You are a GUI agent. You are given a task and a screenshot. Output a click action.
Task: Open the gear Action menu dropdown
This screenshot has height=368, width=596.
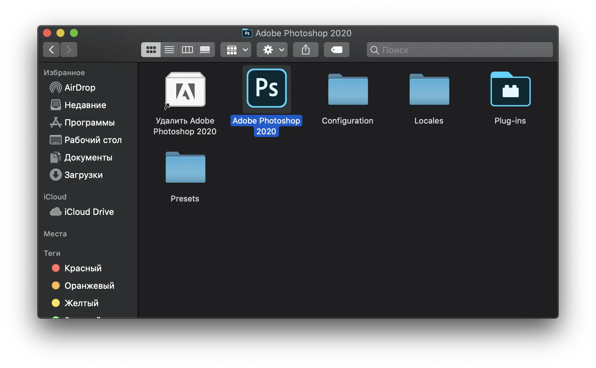(x=272, y=50)
